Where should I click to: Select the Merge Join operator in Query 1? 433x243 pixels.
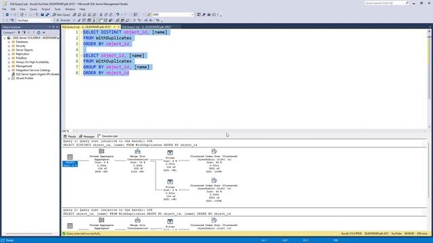tap(138, 161)
